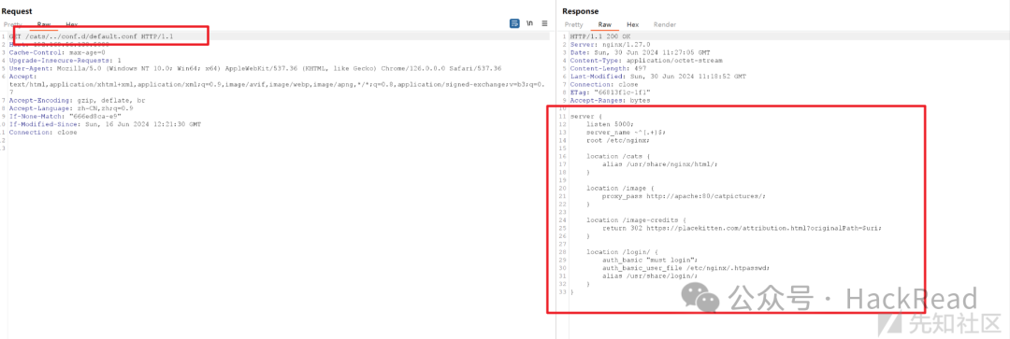This screenshot has height=339, width=1010.
Task: Click the 'location /login/ {' line
Action: pyautogui.click(x=622, y=251)
